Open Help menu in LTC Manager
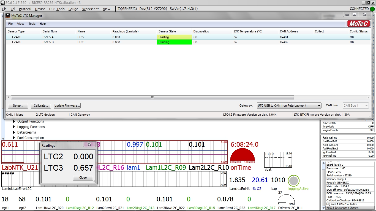Viewport: 376px width, 211px height. click(x=43, y=24)
